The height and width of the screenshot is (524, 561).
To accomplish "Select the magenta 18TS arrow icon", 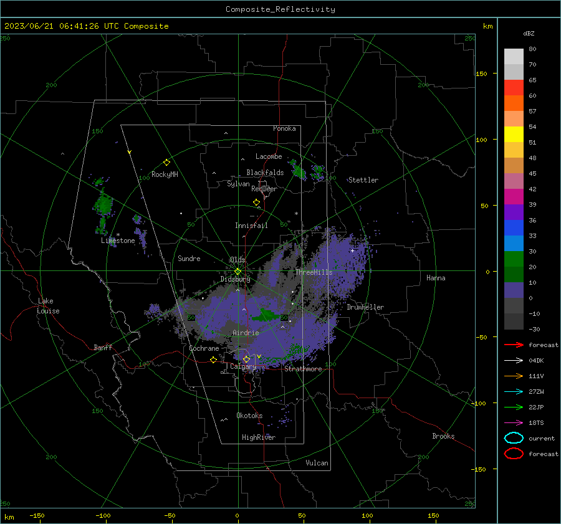I will pos(514,423).
